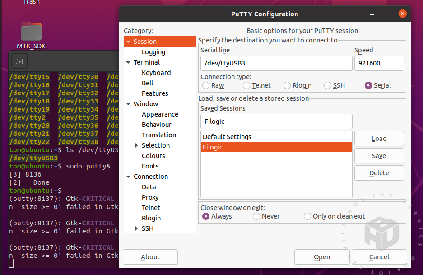Expand the SSH subcategory arrow
The height and width of the screenshot is (275, 423).
[136, 228]
